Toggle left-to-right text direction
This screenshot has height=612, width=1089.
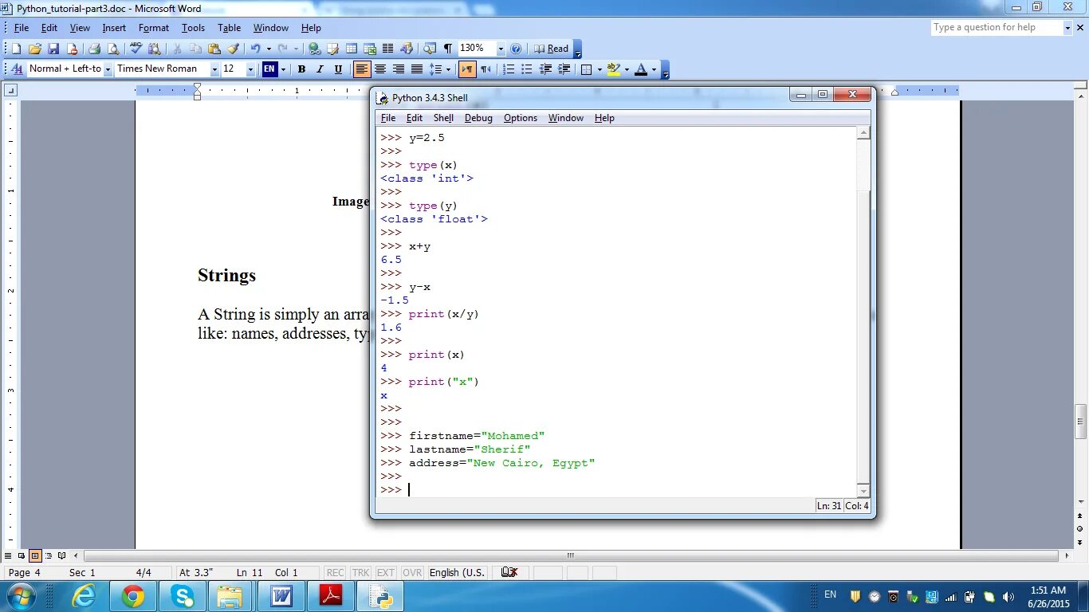467,69
